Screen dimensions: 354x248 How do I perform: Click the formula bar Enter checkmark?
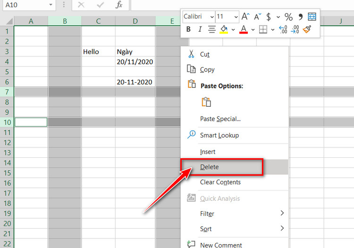100,5
